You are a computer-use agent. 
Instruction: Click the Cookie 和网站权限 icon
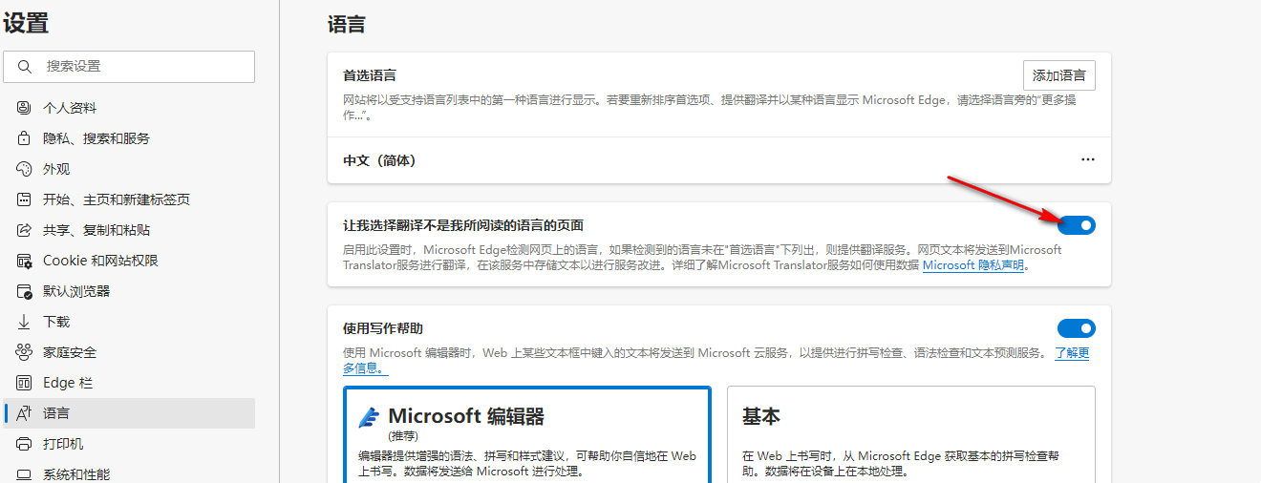(x=25, y=261)
